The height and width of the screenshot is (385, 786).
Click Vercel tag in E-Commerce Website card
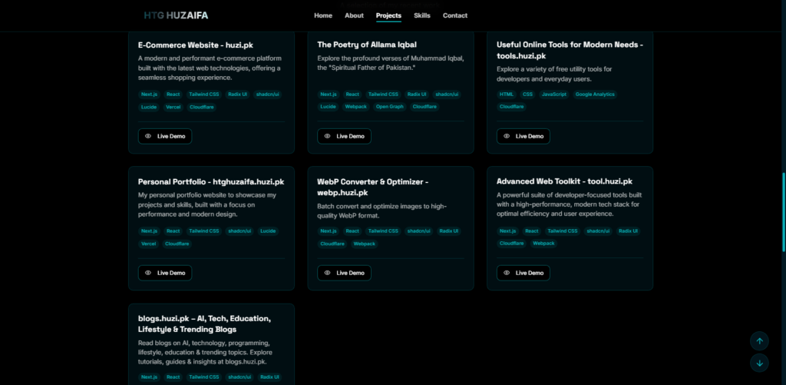pos(173,107)
